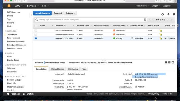
Task: Select the Public IP value 52.42.36.160
Action: [x=140, y=80]
